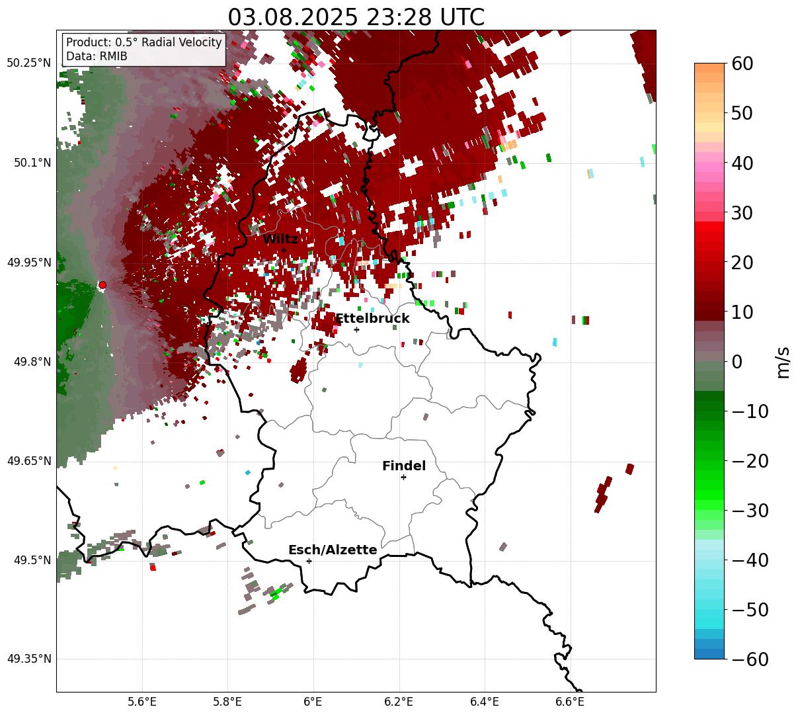Pick the pink colorbar segment near 40
The width and height of the screenshot is (798, 715).
[709, 165]
